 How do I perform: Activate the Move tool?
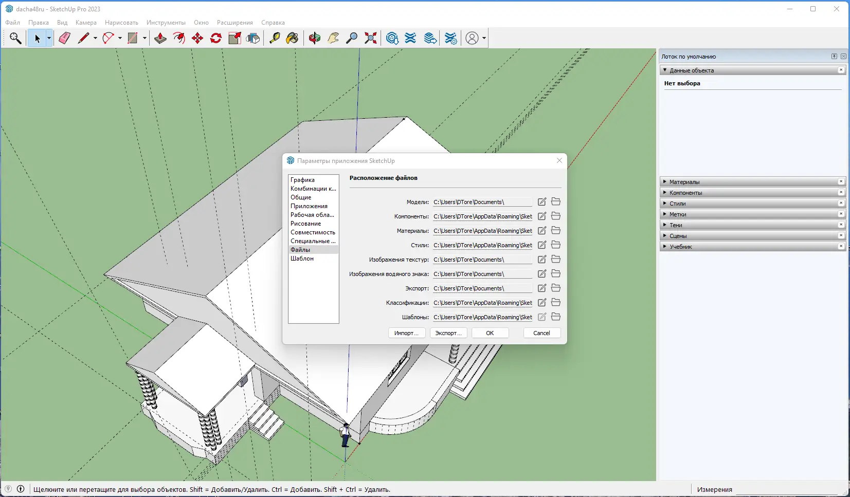[197, 38]
